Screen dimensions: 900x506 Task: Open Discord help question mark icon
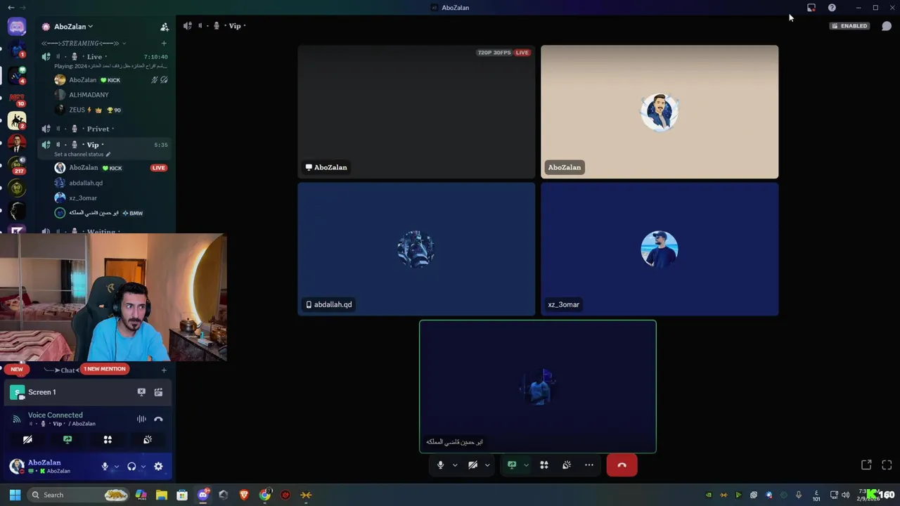point(832,8)
